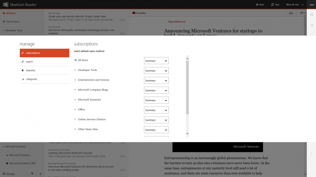Click the filter funnel icon near Manage

[x=32, y=174]
